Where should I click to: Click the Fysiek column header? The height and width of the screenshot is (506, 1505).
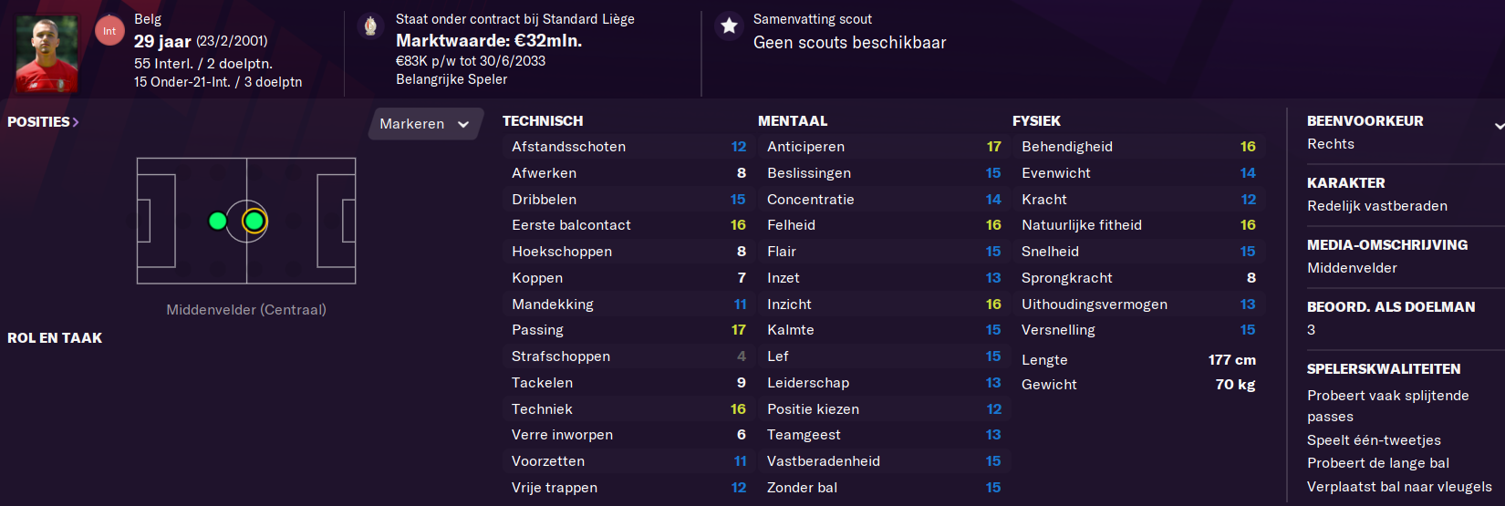pos(1036,120)
